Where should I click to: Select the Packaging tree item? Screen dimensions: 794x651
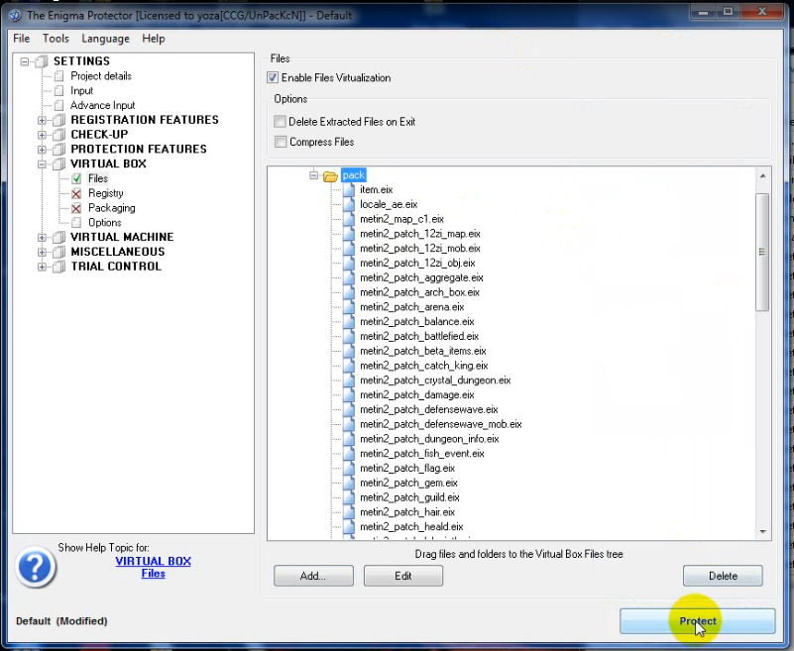pos(111,208)
